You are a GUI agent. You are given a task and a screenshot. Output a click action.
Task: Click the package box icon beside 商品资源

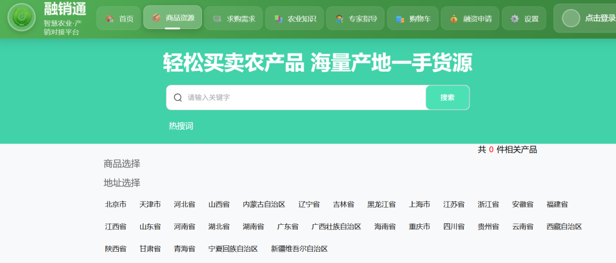point(156,18)
